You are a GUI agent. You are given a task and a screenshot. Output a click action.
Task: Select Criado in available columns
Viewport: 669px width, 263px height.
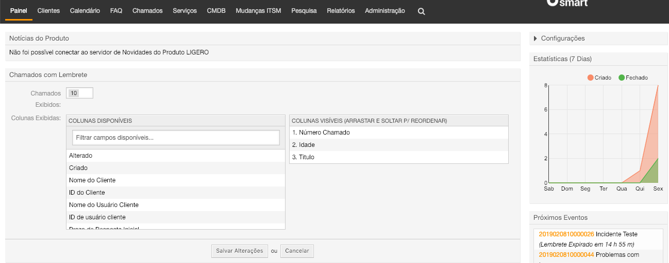176,168
